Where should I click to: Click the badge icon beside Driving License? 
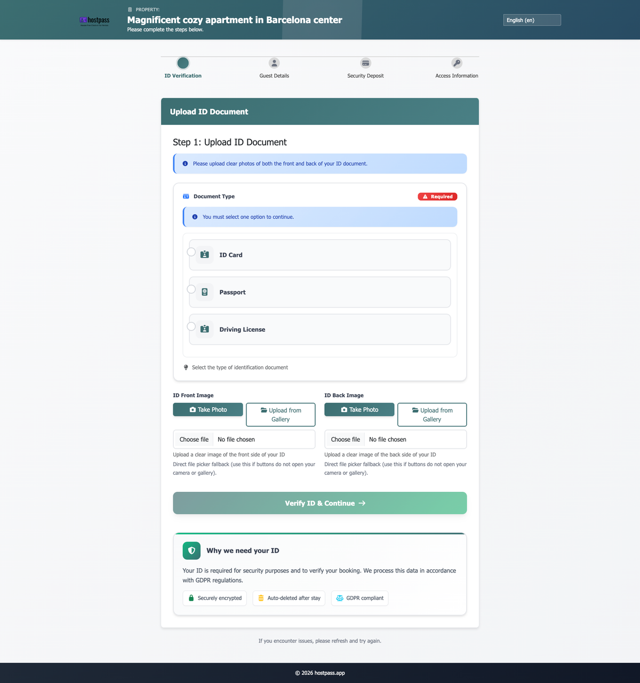click(204, 329)
